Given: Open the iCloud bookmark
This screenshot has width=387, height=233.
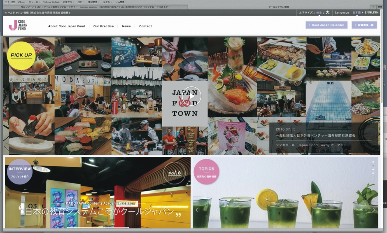Looking at the screenshot, I should [21, 2].
